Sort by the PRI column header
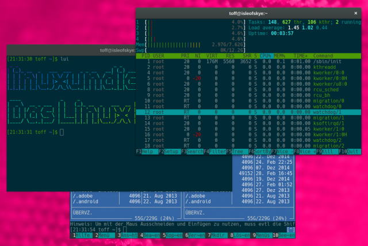The width and height of the screenshot is (368, 246). (185, 56)
